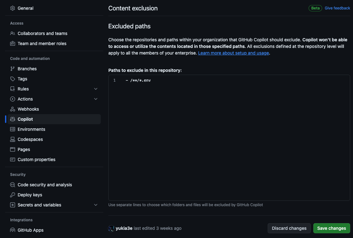Open Codespaces via its icon
353x238 pixels.
tap(12, 139)
